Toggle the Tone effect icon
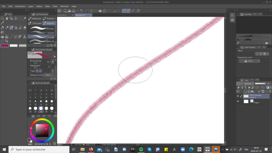The image size is (272, 153). [261, 54]
